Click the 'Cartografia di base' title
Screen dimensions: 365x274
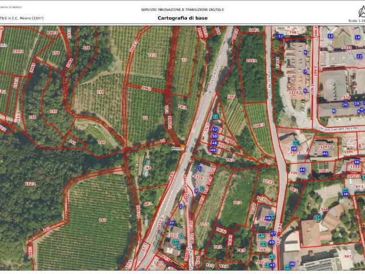[x=182, y=18]
